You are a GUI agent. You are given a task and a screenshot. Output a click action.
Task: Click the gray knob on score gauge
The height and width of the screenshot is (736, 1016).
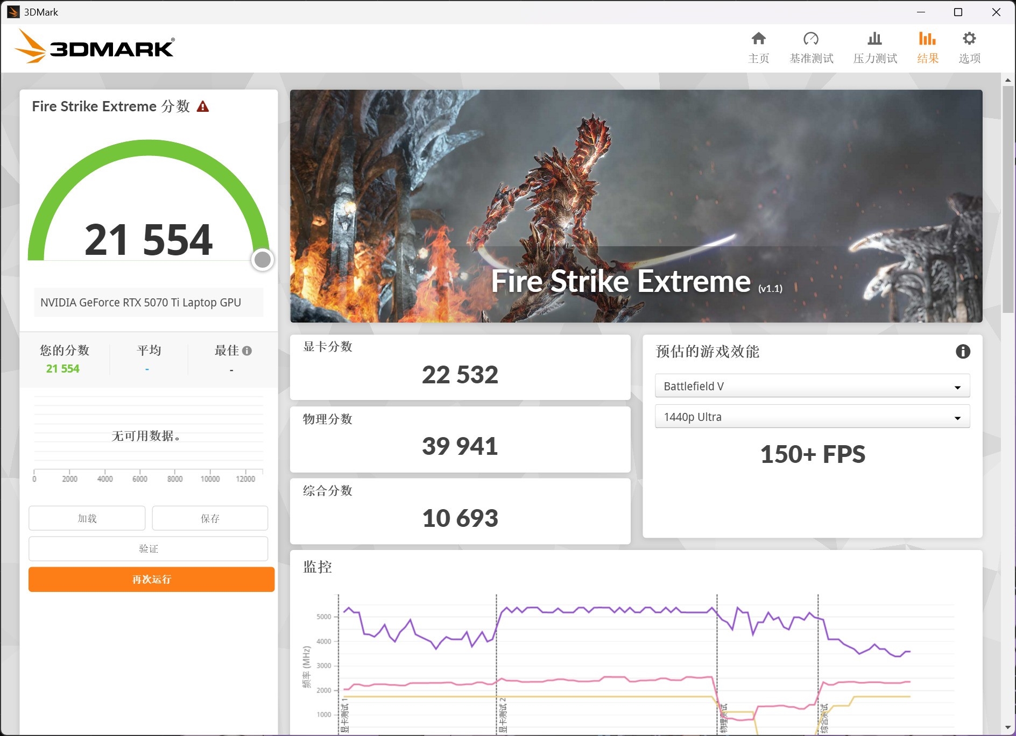click(263, 260)
